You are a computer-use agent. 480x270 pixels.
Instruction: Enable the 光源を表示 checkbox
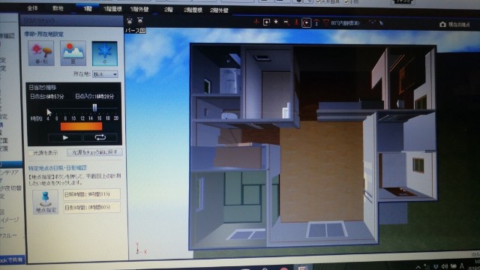(31, 153)
